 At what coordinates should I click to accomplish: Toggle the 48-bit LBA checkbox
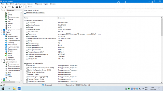pos(27,65)
